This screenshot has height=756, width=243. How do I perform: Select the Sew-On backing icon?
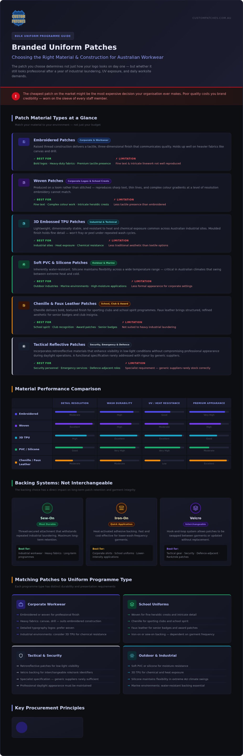pos(47,508)
